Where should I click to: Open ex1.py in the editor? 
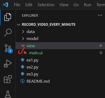click(x=60, y=60)
